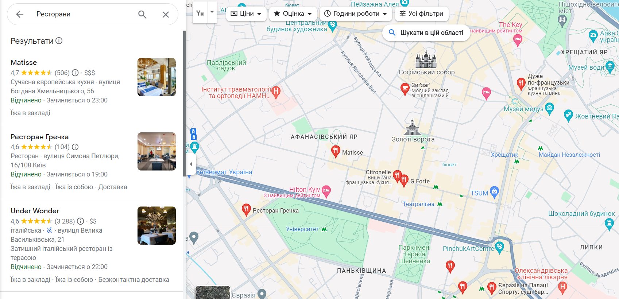Collapse the side panel with arrow handle
The height and width of the screenshot is (299, 619).
click(191, 164)
